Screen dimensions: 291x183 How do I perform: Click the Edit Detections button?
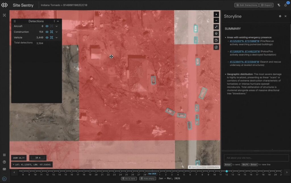pyautogui.click(x=246, y=5)
